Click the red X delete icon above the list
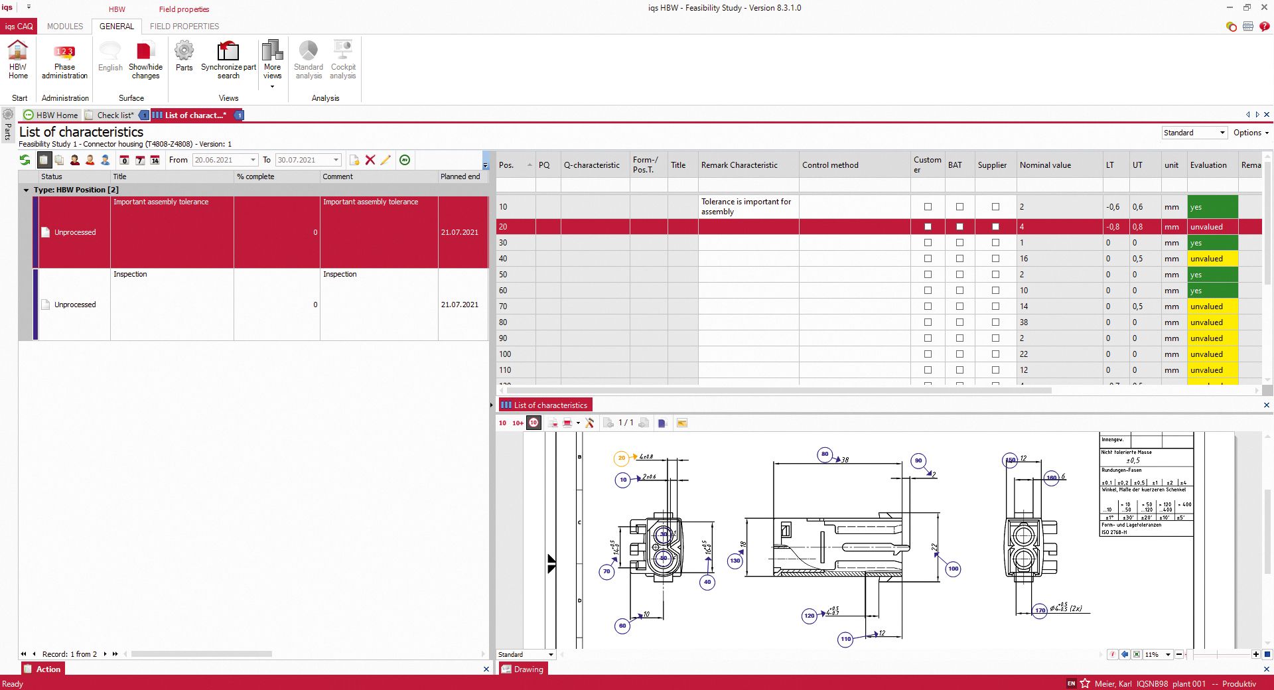Viewport: 1274px width, 690px height. click(370, 160)
